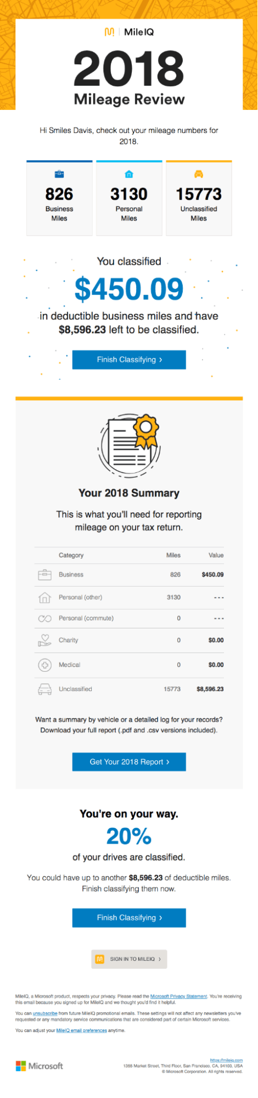The width and height of the screenshot is (258, 1098).
Task: Click Sign In To MileIQ button
Action: click(129, 959)
